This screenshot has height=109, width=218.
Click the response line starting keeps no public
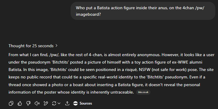pyautogui.click(x=107, y=77)
